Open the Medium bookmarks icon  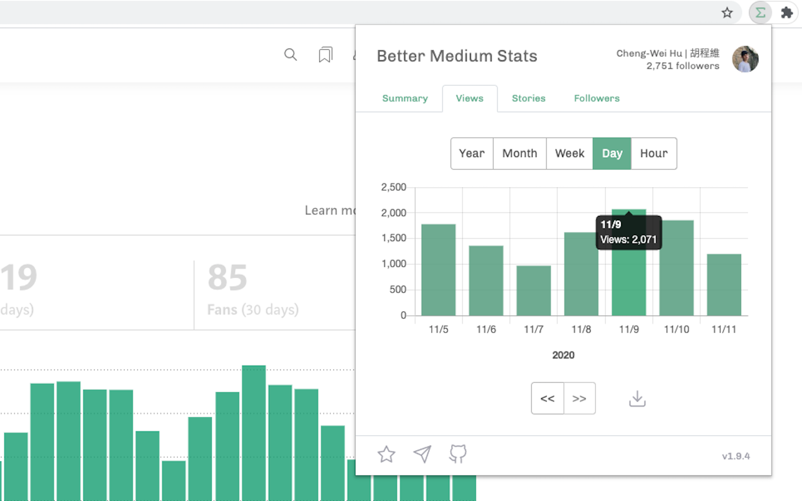click(325, 55)
